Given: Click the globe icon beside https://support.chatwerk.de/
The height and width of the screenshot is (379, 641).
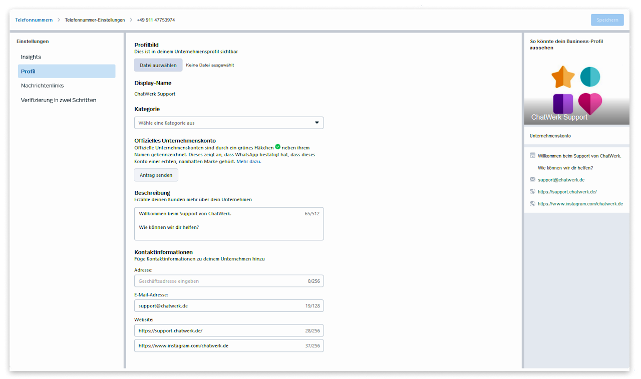Looking at the screenshot, I should (532, 191).
